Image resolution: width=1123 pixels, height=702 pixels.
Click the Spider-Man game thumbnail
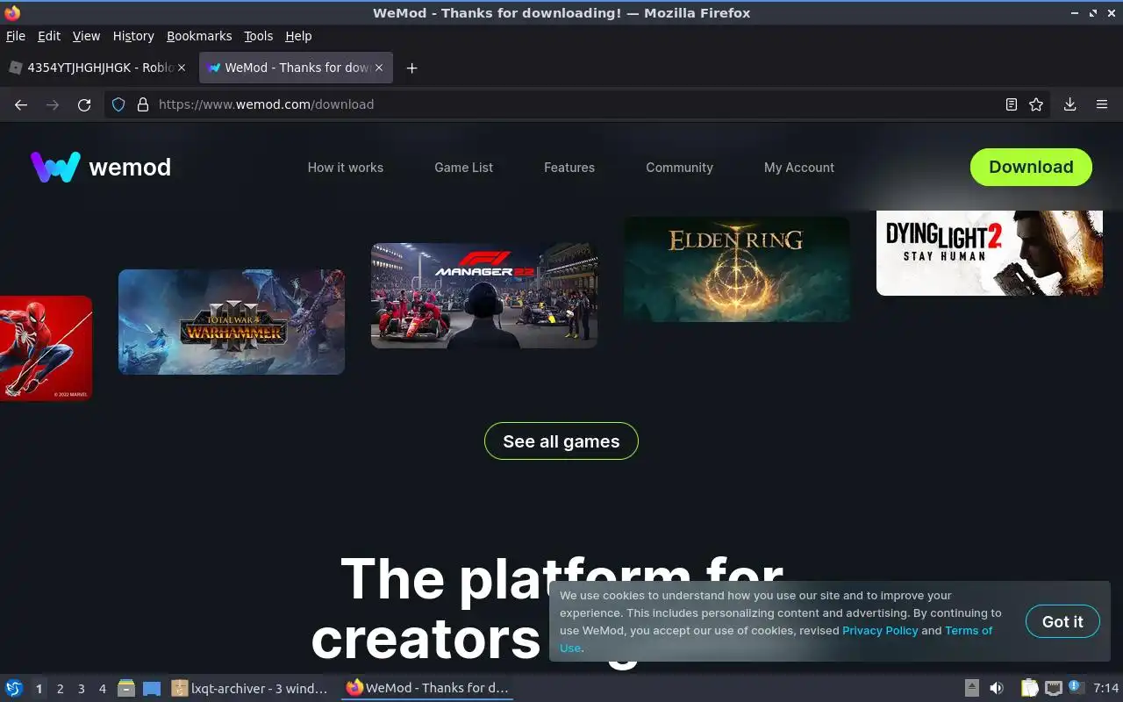click(x=46, y=347)
